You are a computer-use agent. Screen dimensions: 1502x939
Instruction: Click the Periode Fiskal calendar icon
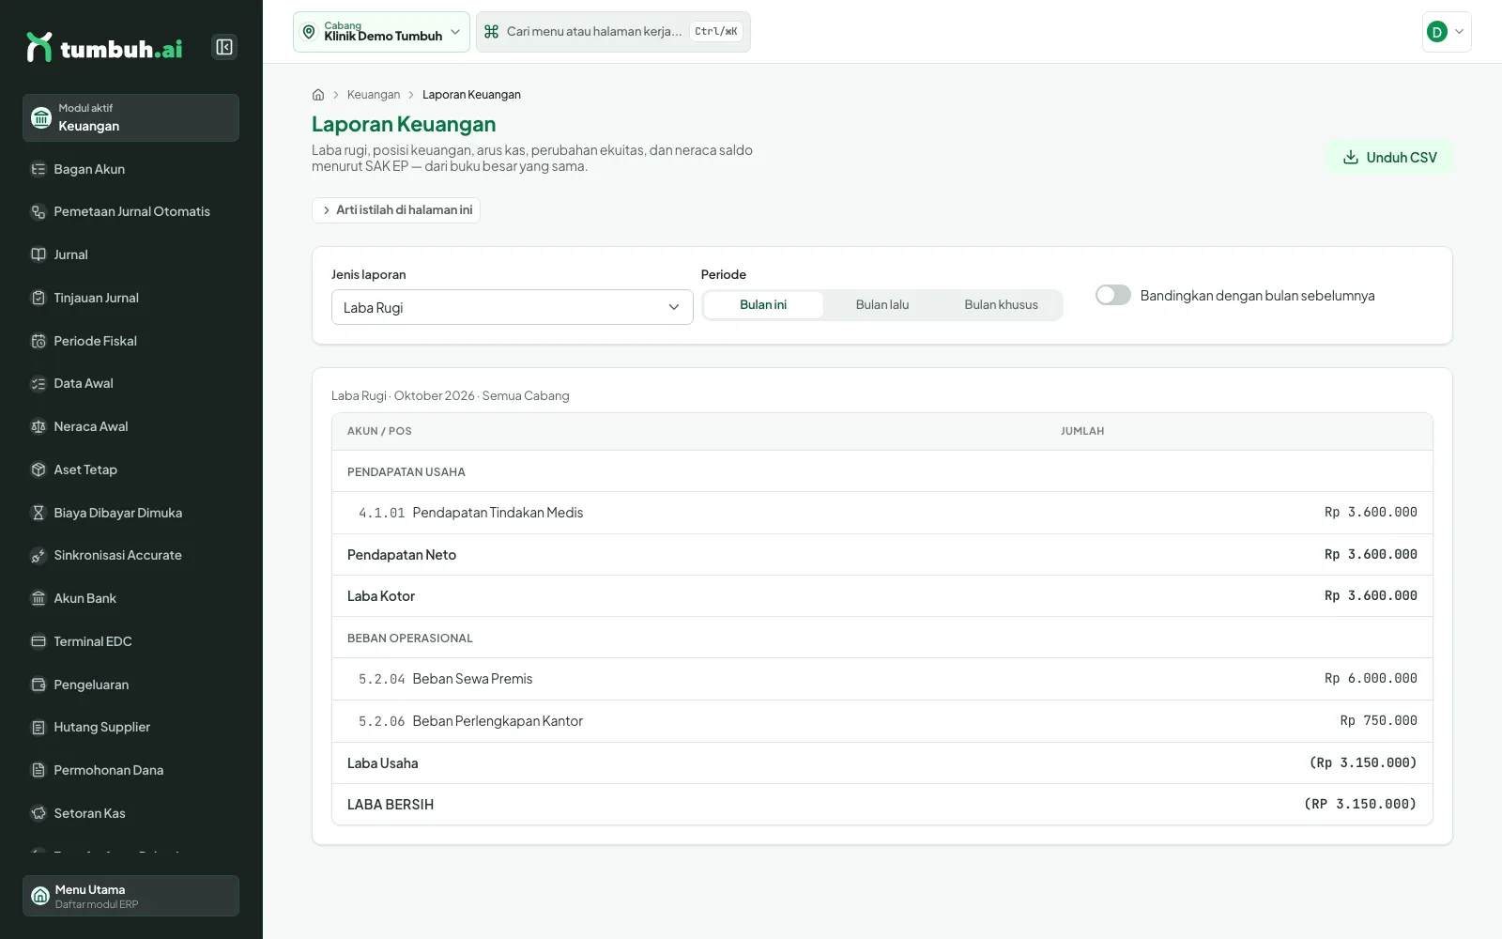click(x=38, y=341)
